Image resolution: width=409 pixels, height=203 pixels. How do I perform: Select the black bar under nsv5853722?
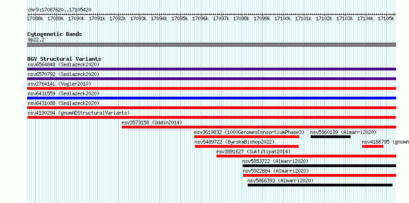click(x=319, y=166)
